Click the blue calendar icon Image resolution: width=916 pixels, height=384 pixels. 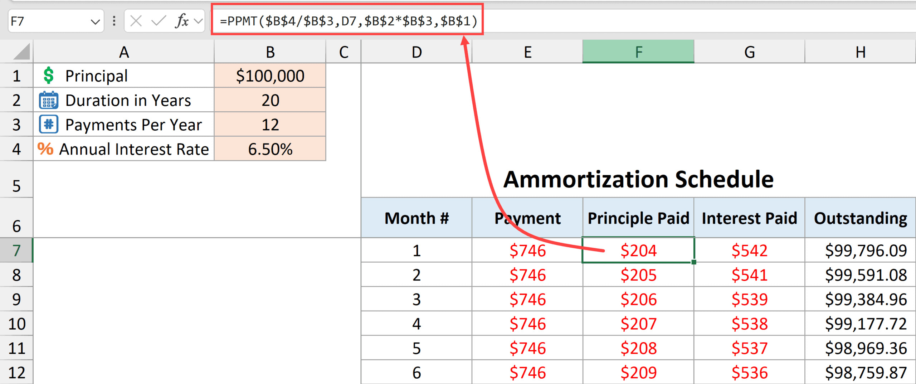pos(49,100)
